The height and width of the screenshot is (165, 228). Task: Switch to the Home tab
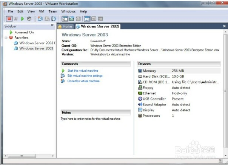pos(65,26)
